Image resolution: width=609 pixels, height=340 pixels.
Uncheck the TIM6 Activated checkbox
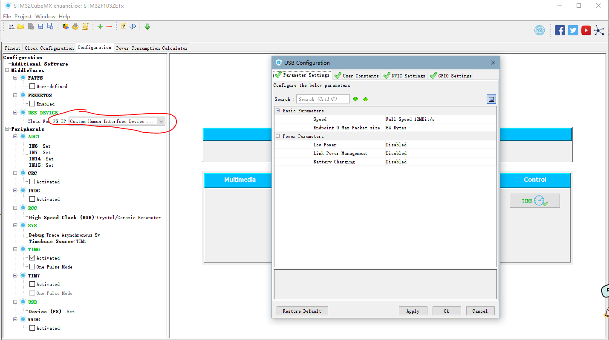click(32, 257)
